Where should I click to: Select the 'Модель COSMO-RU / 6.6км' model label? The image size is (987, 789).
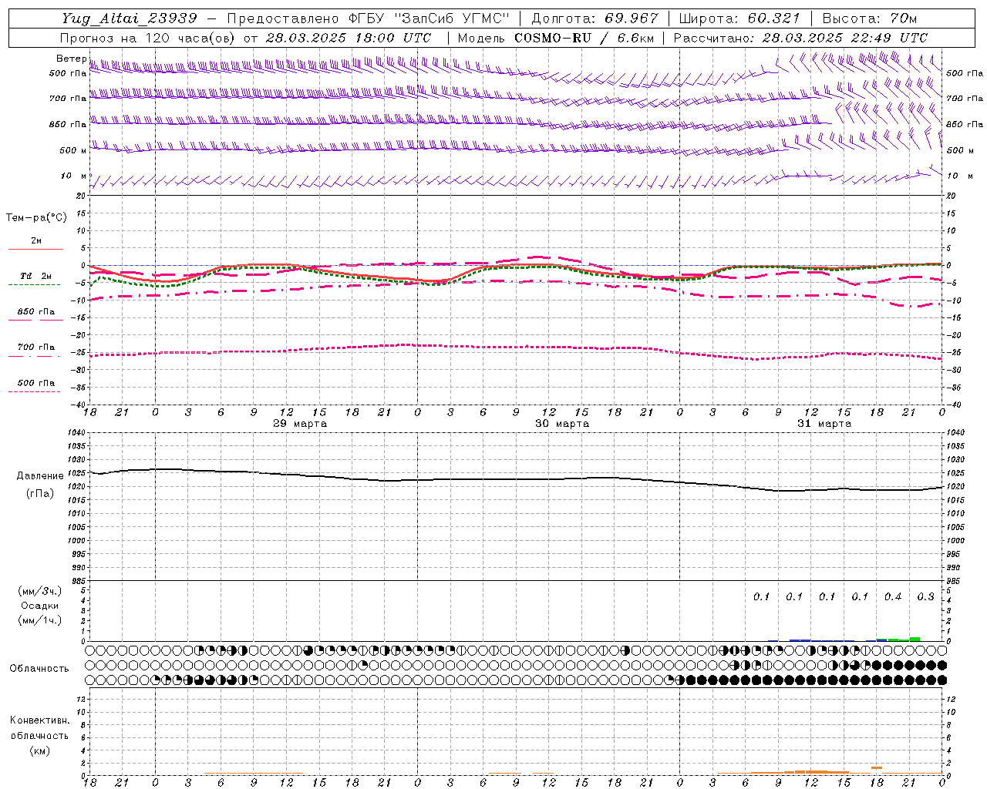tap(555, 38)
